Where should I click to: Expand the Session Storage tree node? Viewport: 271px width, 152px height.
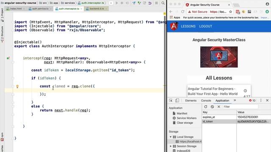(x=171, y=146)
